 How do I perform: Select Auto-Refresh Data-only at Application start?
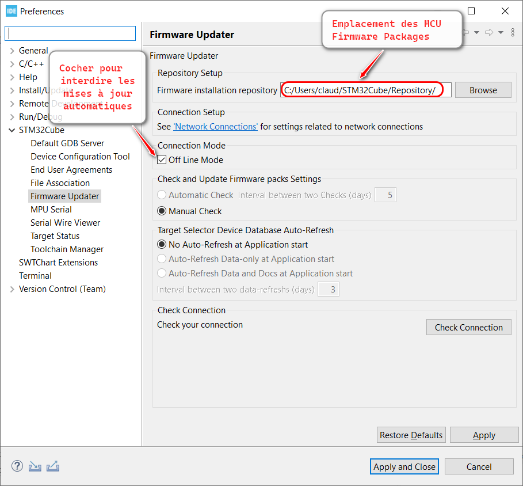point(162,259)
